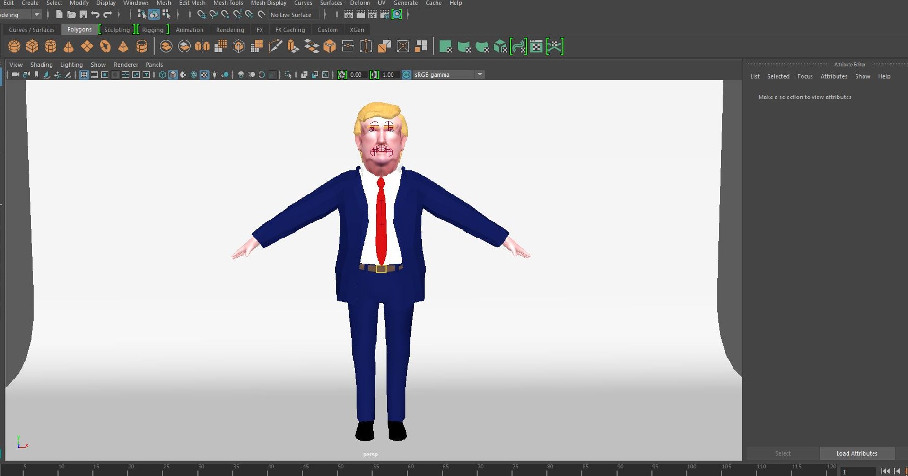908x476 pixels.
Task: Open the Attribute Editor Focus menu
Action: (x=805, y=76)
